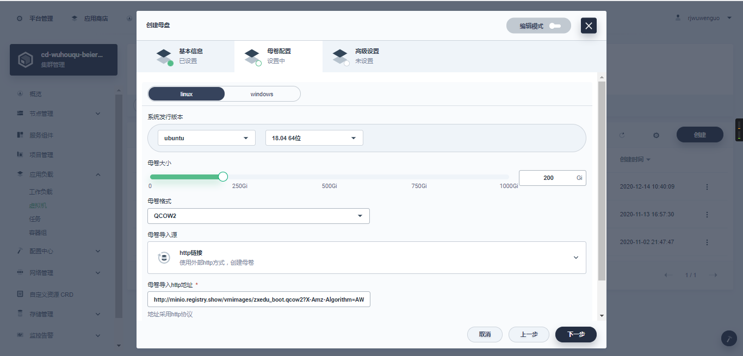Screen dimensions: 743x356
Task: Go to the previous page with the left arrow
Action: coord(668,275)
